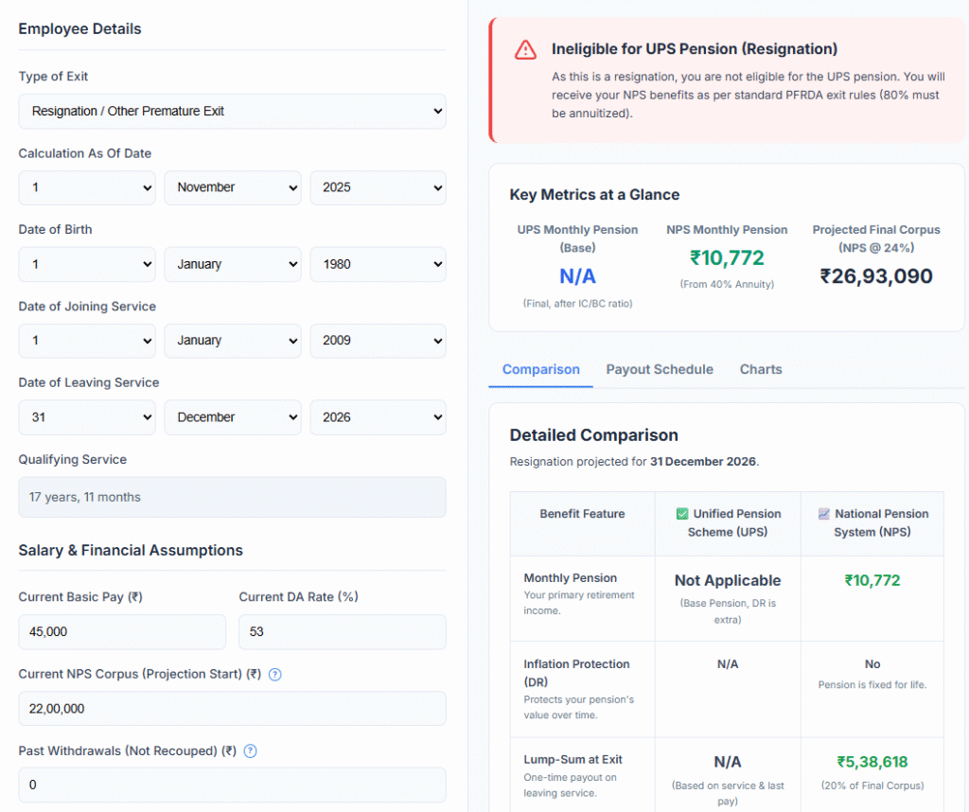
Task: Open the day dropdown under Date of Birth
Action: (86, 264)
